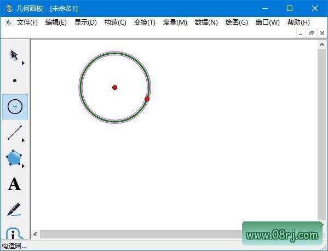The height and width of the screenshot is (251, 328).
Task: Click the red center point of the circle
Action: 114,87
